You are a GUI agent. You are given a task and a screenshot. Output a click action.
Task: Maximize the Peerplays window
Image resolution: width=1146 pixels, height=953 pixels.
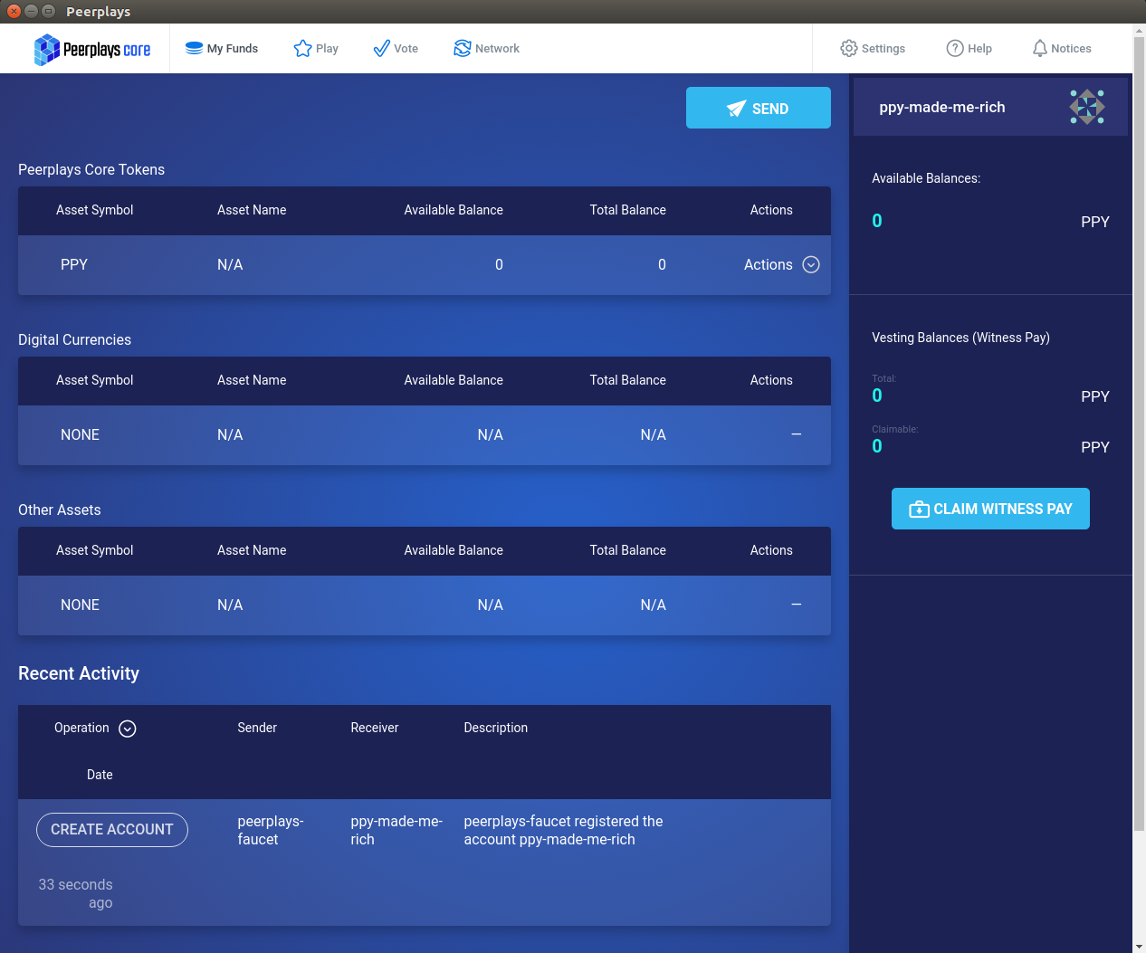(x=48, y=11)
